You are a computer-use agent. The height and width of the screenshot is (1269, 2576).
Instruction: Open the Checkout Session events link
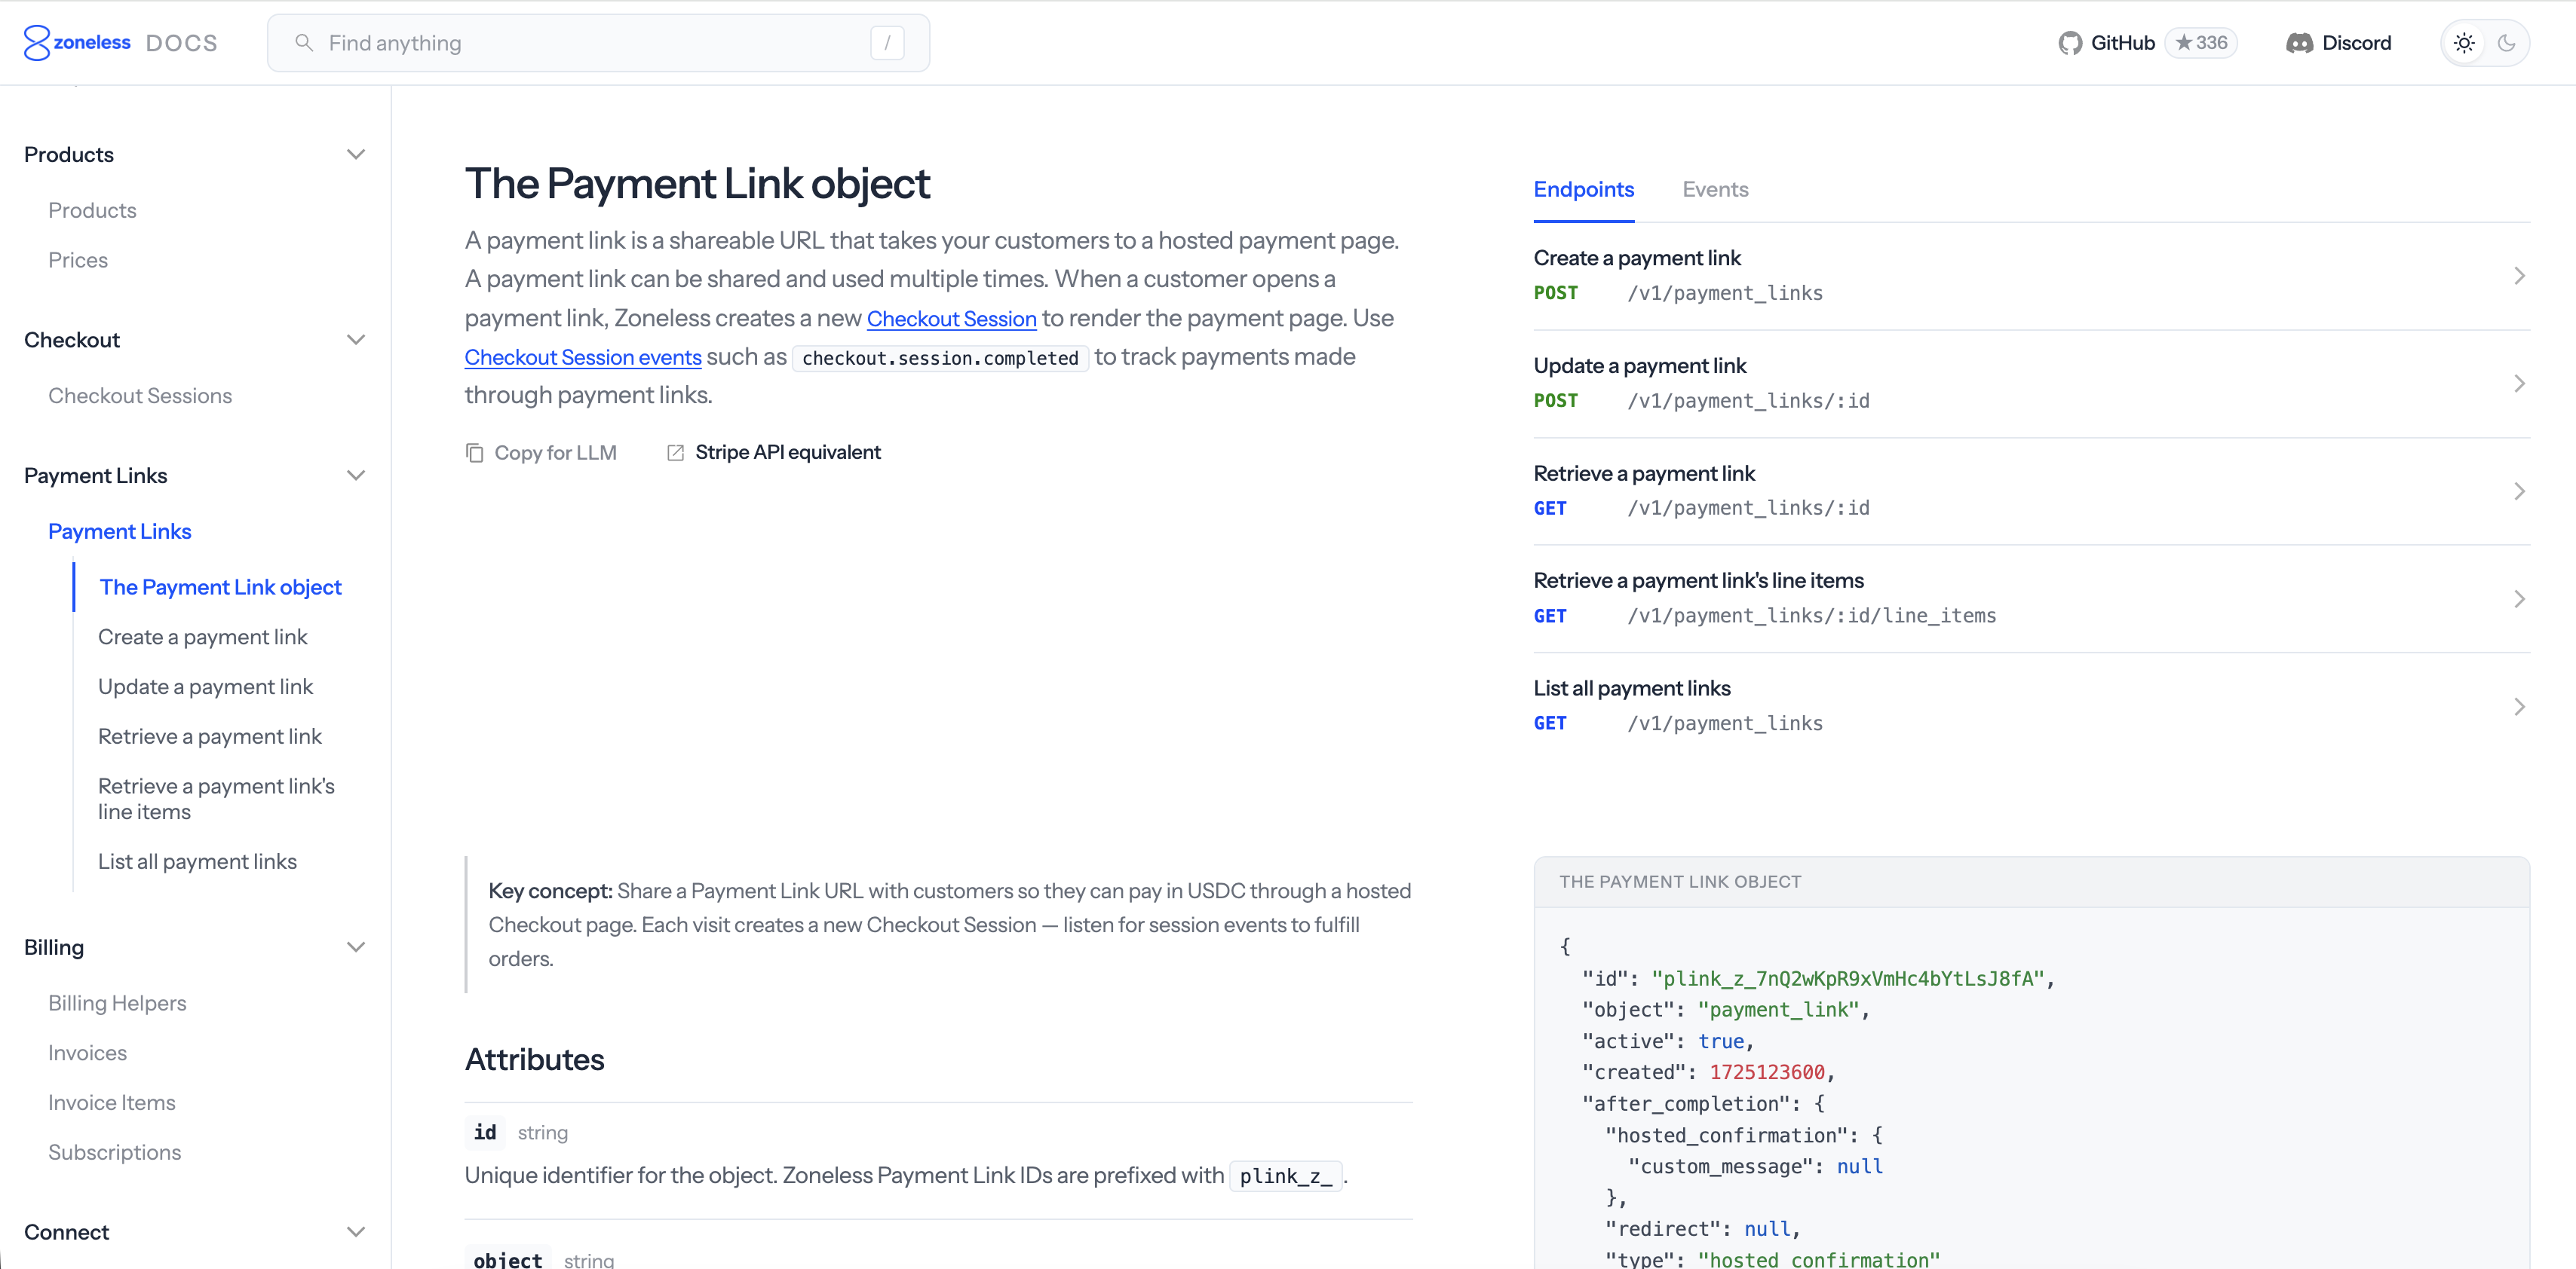(x=583, y=358)
